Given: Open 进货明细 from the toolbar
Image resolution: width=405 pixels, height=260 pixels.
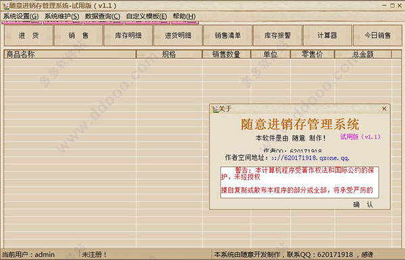Looking at the screenshot, I should pyautogui.click(x=178, y=35).
